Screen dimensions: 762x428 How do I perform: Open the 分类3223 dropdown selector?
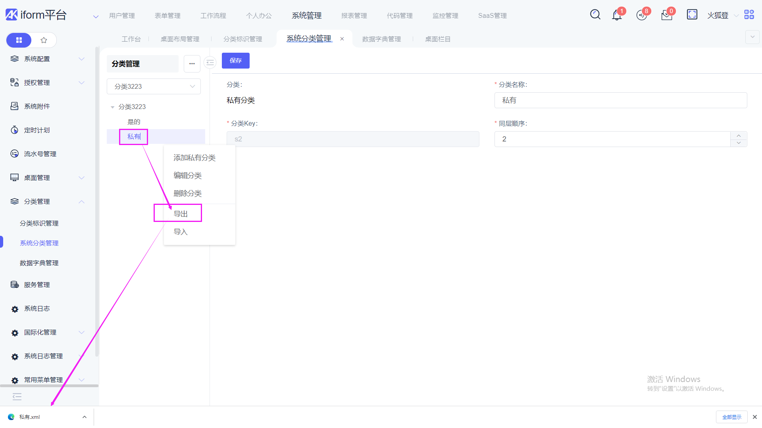coord(154,86)
